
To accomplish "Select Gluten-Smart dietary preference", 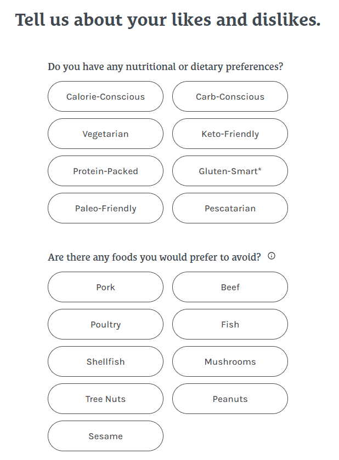I will (230, 171).
